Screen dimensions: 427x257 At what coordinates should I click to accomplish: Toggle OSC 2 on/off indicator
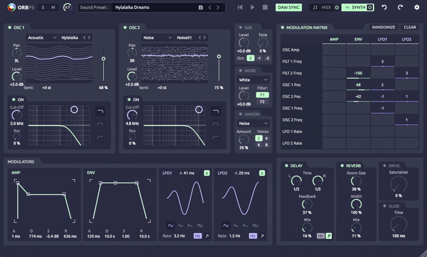click(x=125, y=27)
